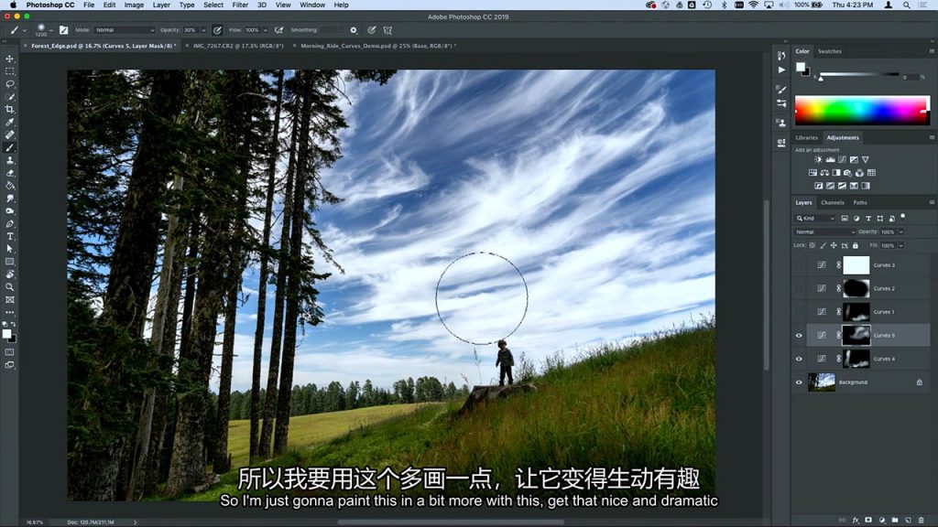Switch to the Swatches tab

830,51
